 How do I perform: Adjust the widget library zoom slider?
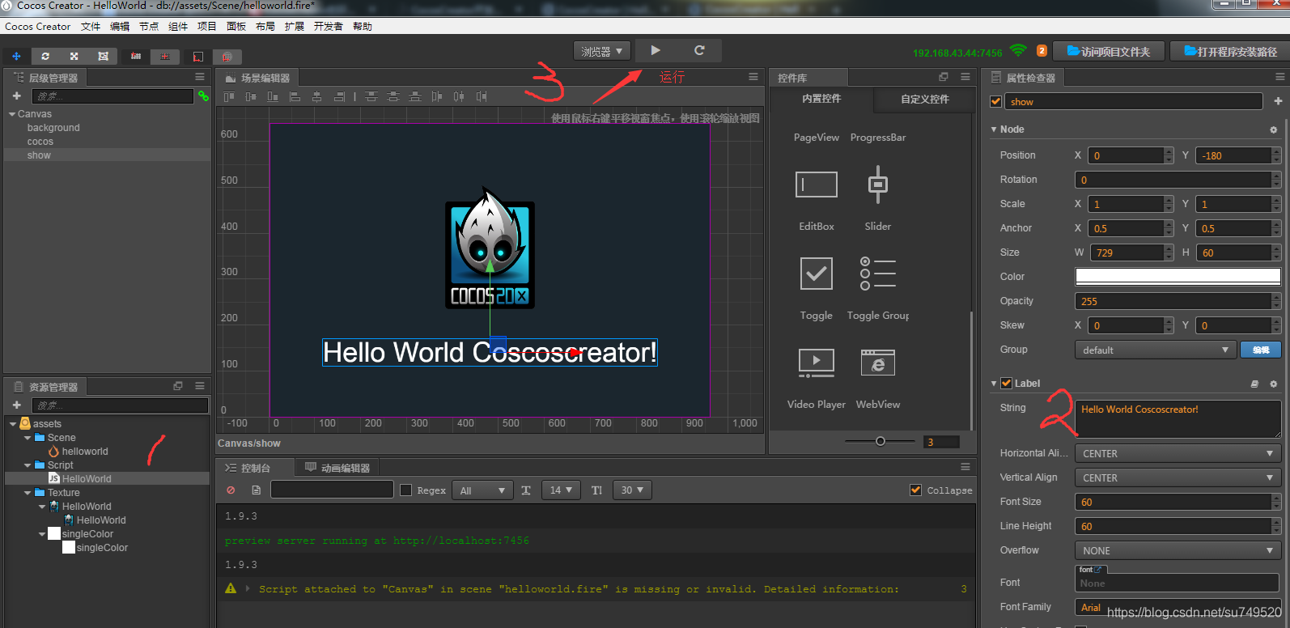(x=880, y=441)
